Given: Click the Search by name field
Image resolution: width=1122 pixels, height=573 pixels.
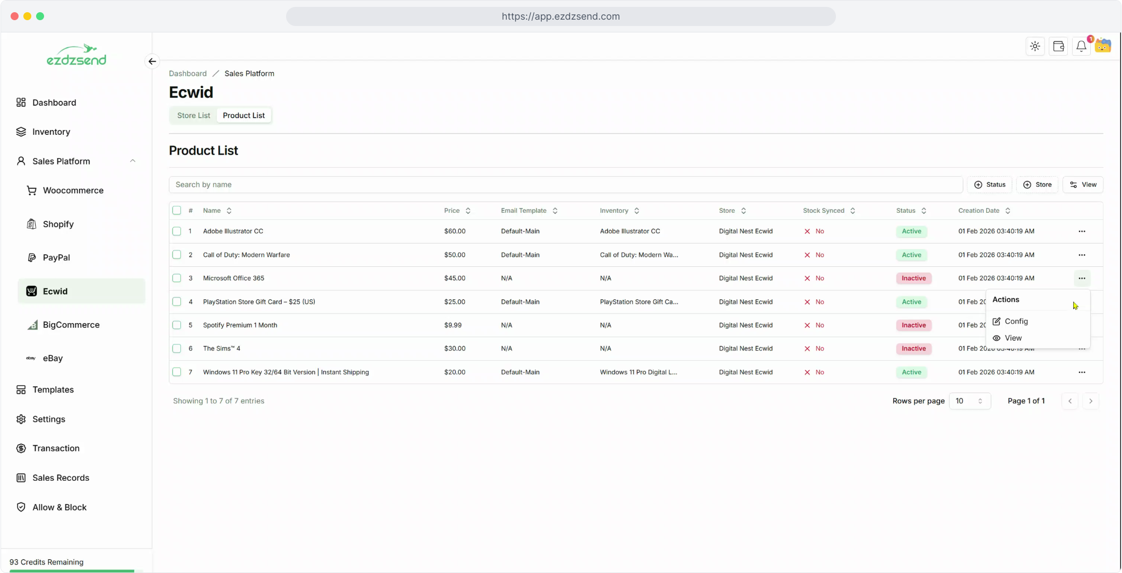Looking at the screenshot, I should tap(565, 185).
